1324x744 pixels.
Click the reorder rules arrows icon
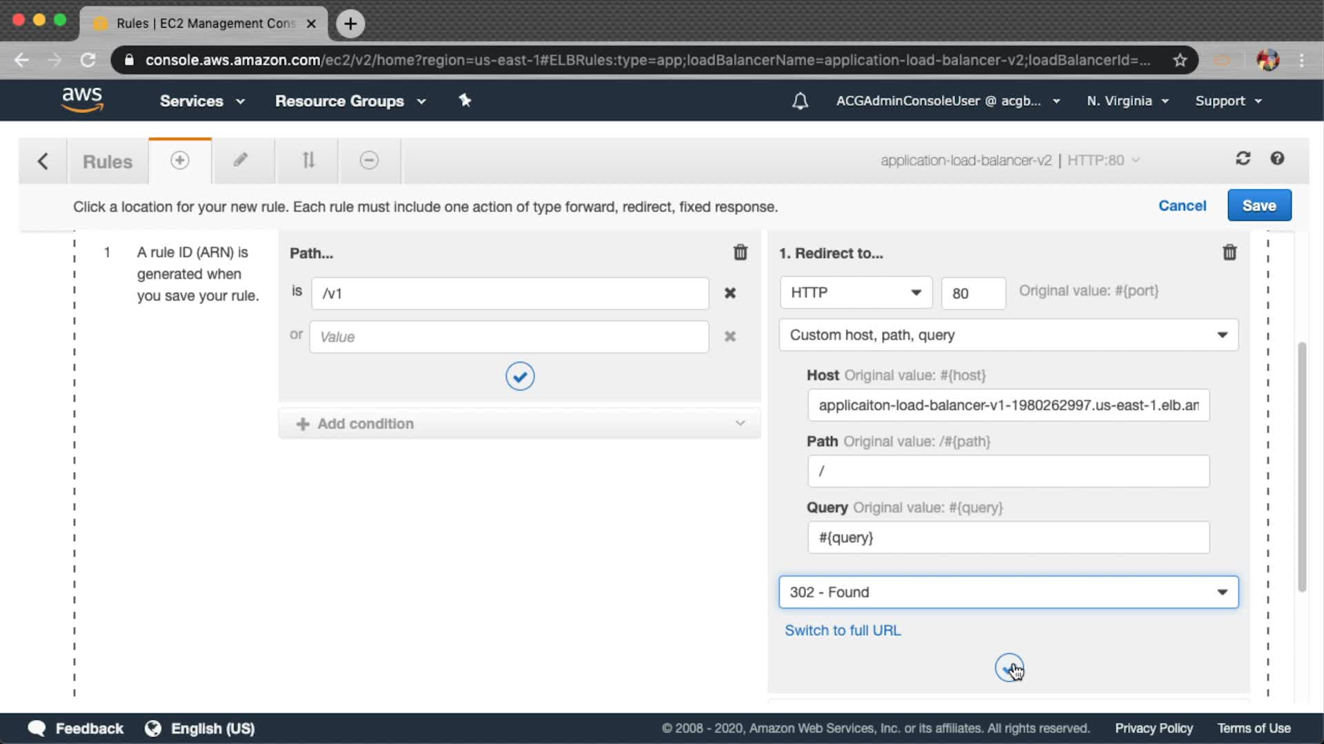coord(308,161)
